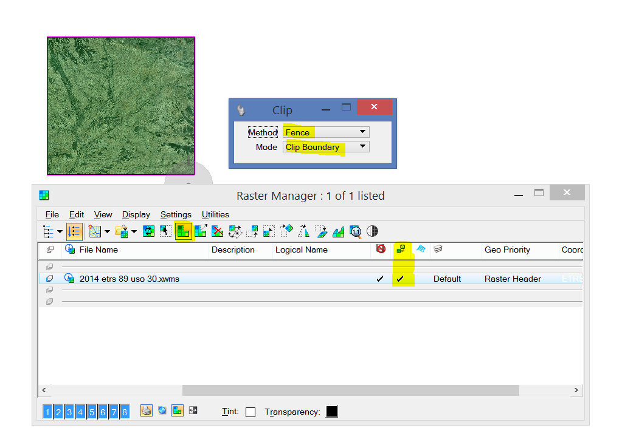Viewport: 622px width, 442px height.
Task: Toggle view 4 button
Action: point(80,412)
